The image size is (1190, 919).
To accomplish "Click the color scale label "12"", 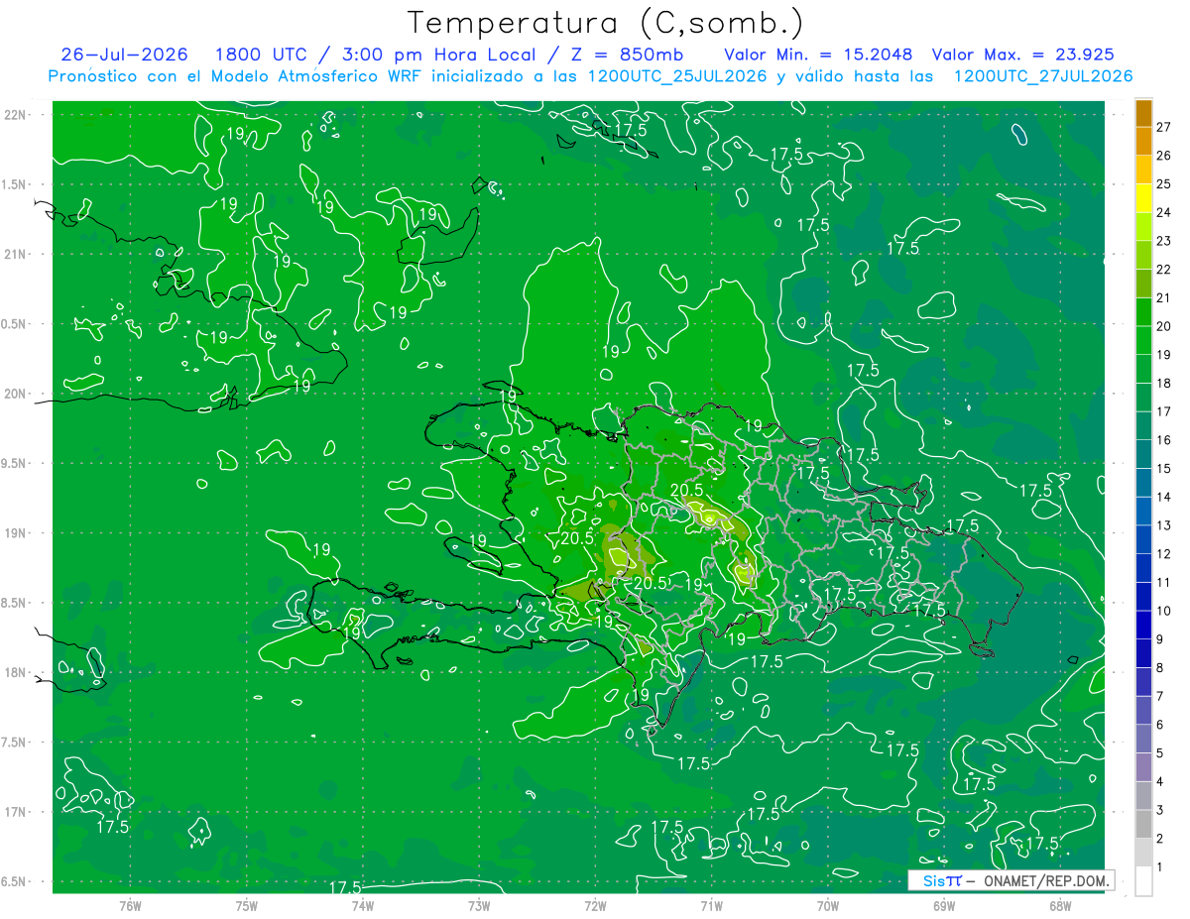I will [1163, 554].
